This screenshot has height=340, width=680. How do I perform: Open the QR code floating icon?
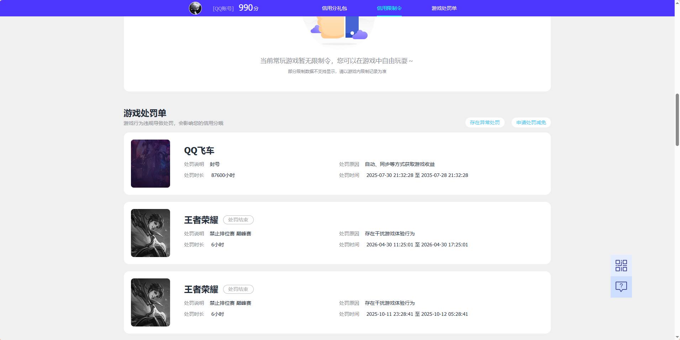click(621, 266)
